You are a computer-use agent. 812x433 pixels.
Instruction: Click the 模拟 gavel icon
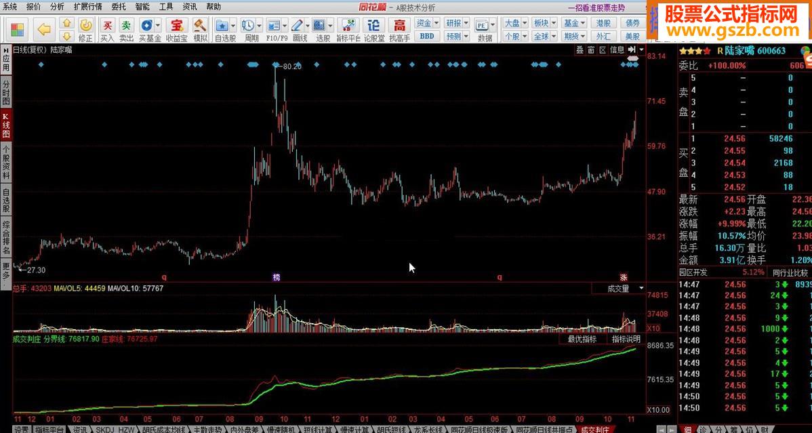[201, 30]
